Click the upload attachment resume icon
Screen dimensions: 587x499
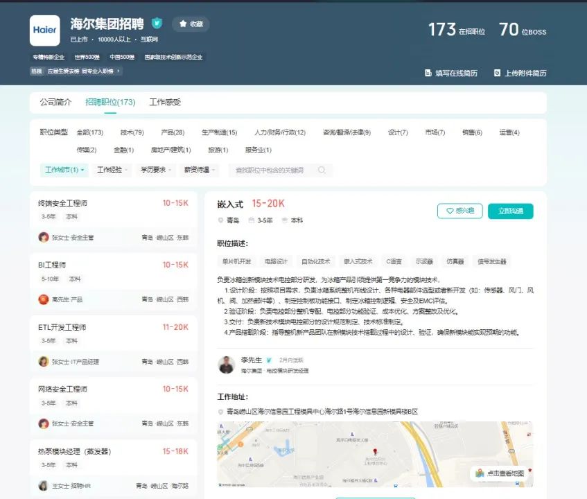click(497, 73)
